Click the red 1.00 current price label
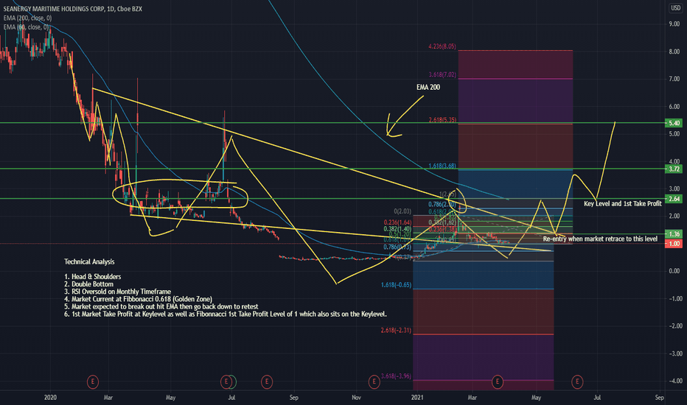 click(674, 244)
